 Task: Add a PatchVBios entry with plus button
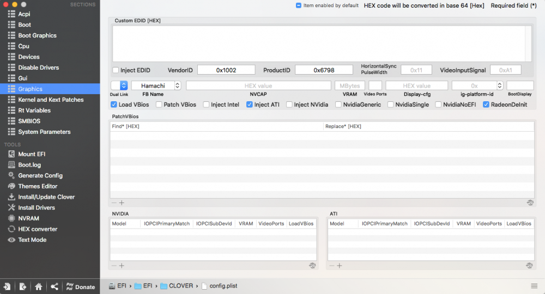(122, 203)
